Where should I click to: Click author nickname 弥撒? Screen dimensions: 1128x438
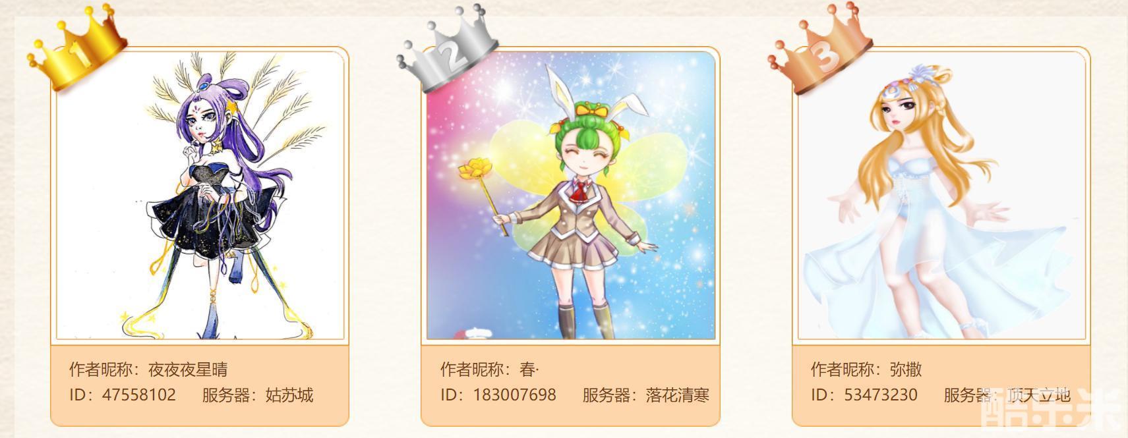[x=906, y=370]
